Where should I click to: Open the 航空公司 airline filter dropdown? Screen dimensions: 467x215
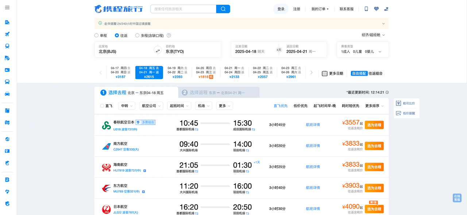[x=151, y=106]
